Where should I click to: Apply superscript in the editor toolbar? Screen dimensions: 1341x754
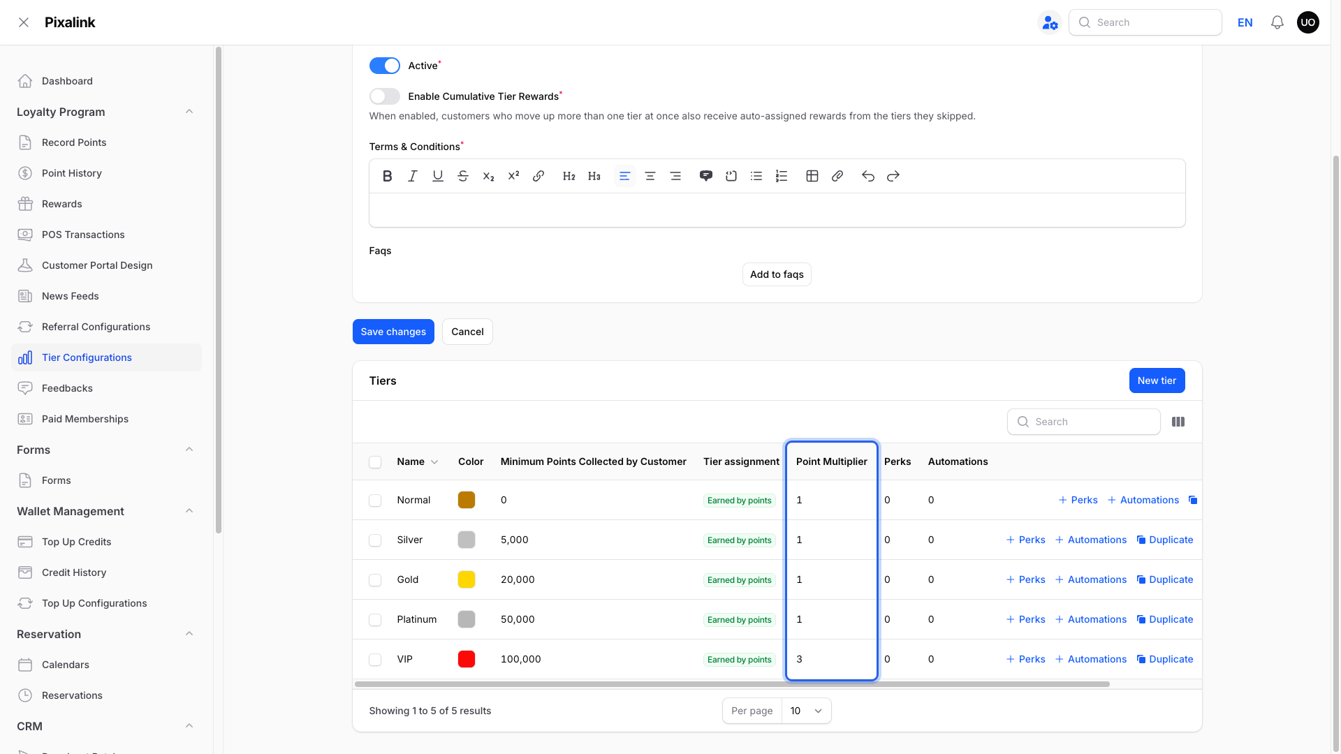(513, 176)
